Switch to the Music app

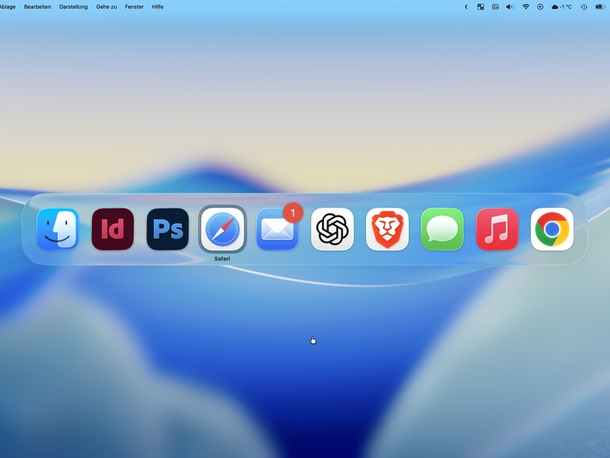pyautogui.click(x=497, y=229)
